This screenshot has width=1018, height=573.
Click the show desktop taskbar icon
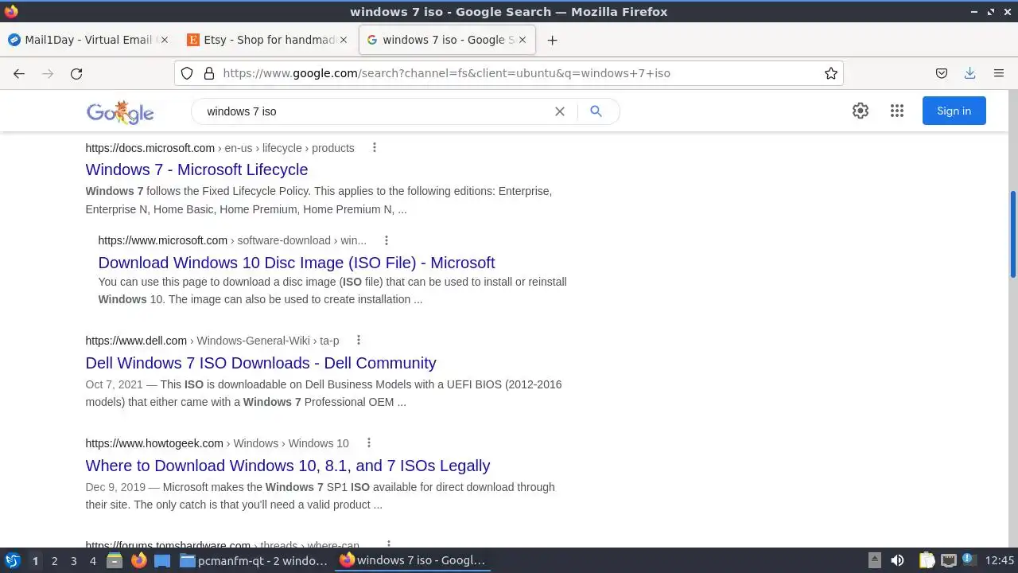pyautogui.click(x=162, y=560)
